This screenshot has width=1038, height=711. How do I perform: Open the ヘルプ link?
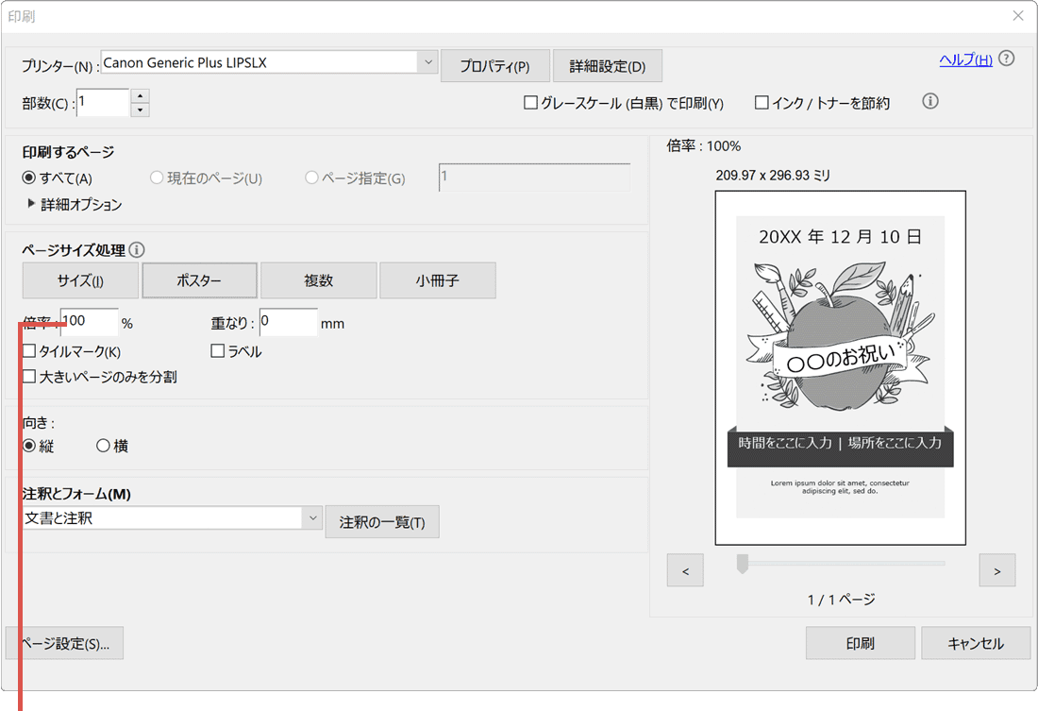(x=964, y=59)
